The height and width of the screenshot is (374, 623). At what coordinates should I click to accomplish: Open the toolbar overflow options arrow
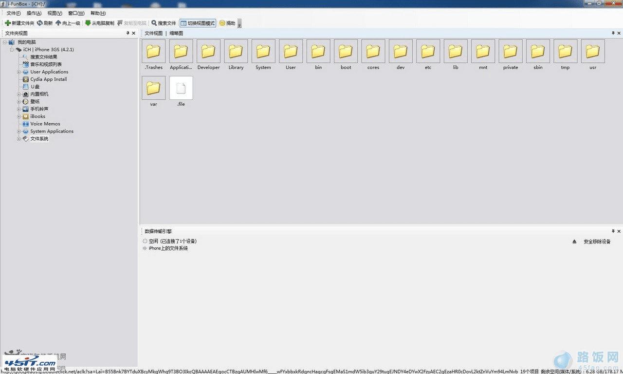point(239,23)
